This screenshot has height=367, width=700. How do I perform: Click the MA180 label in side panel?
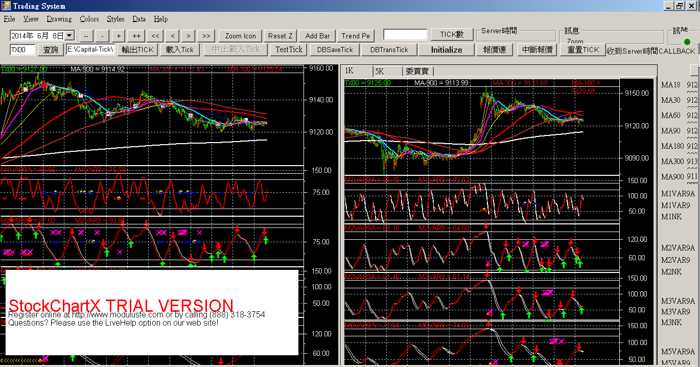coord(673,146)
